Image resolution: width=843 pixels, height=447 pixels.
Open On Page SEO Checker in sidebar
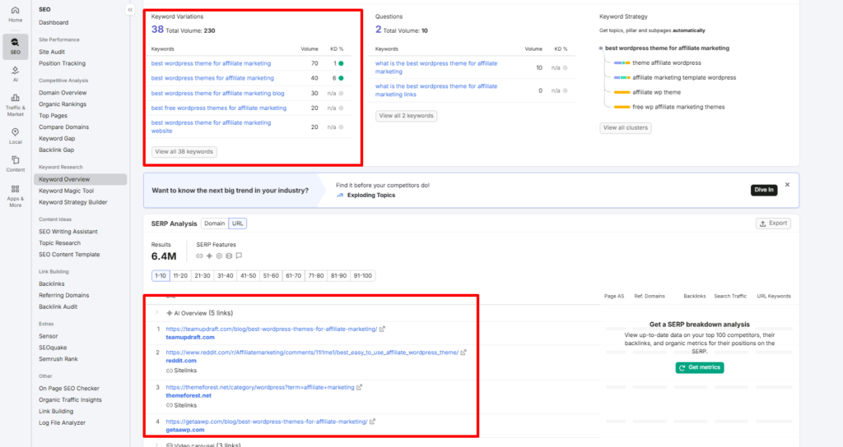coord(69,389)
